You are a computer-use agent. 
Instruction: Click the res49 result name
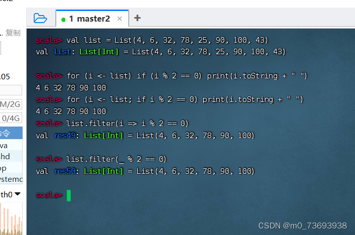tap(65, 136)
